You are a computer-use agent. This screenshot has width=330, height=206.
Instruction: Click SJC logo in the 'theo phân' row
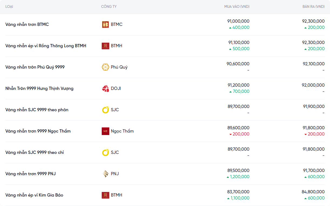click(105, 110)
